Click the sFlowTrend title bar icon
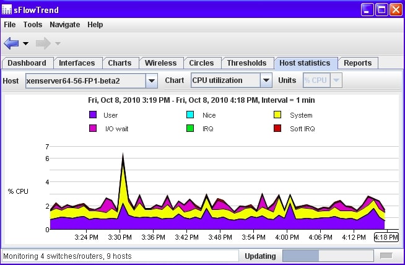The height and width of the screenshot is (265, 405). pos(6,10)
